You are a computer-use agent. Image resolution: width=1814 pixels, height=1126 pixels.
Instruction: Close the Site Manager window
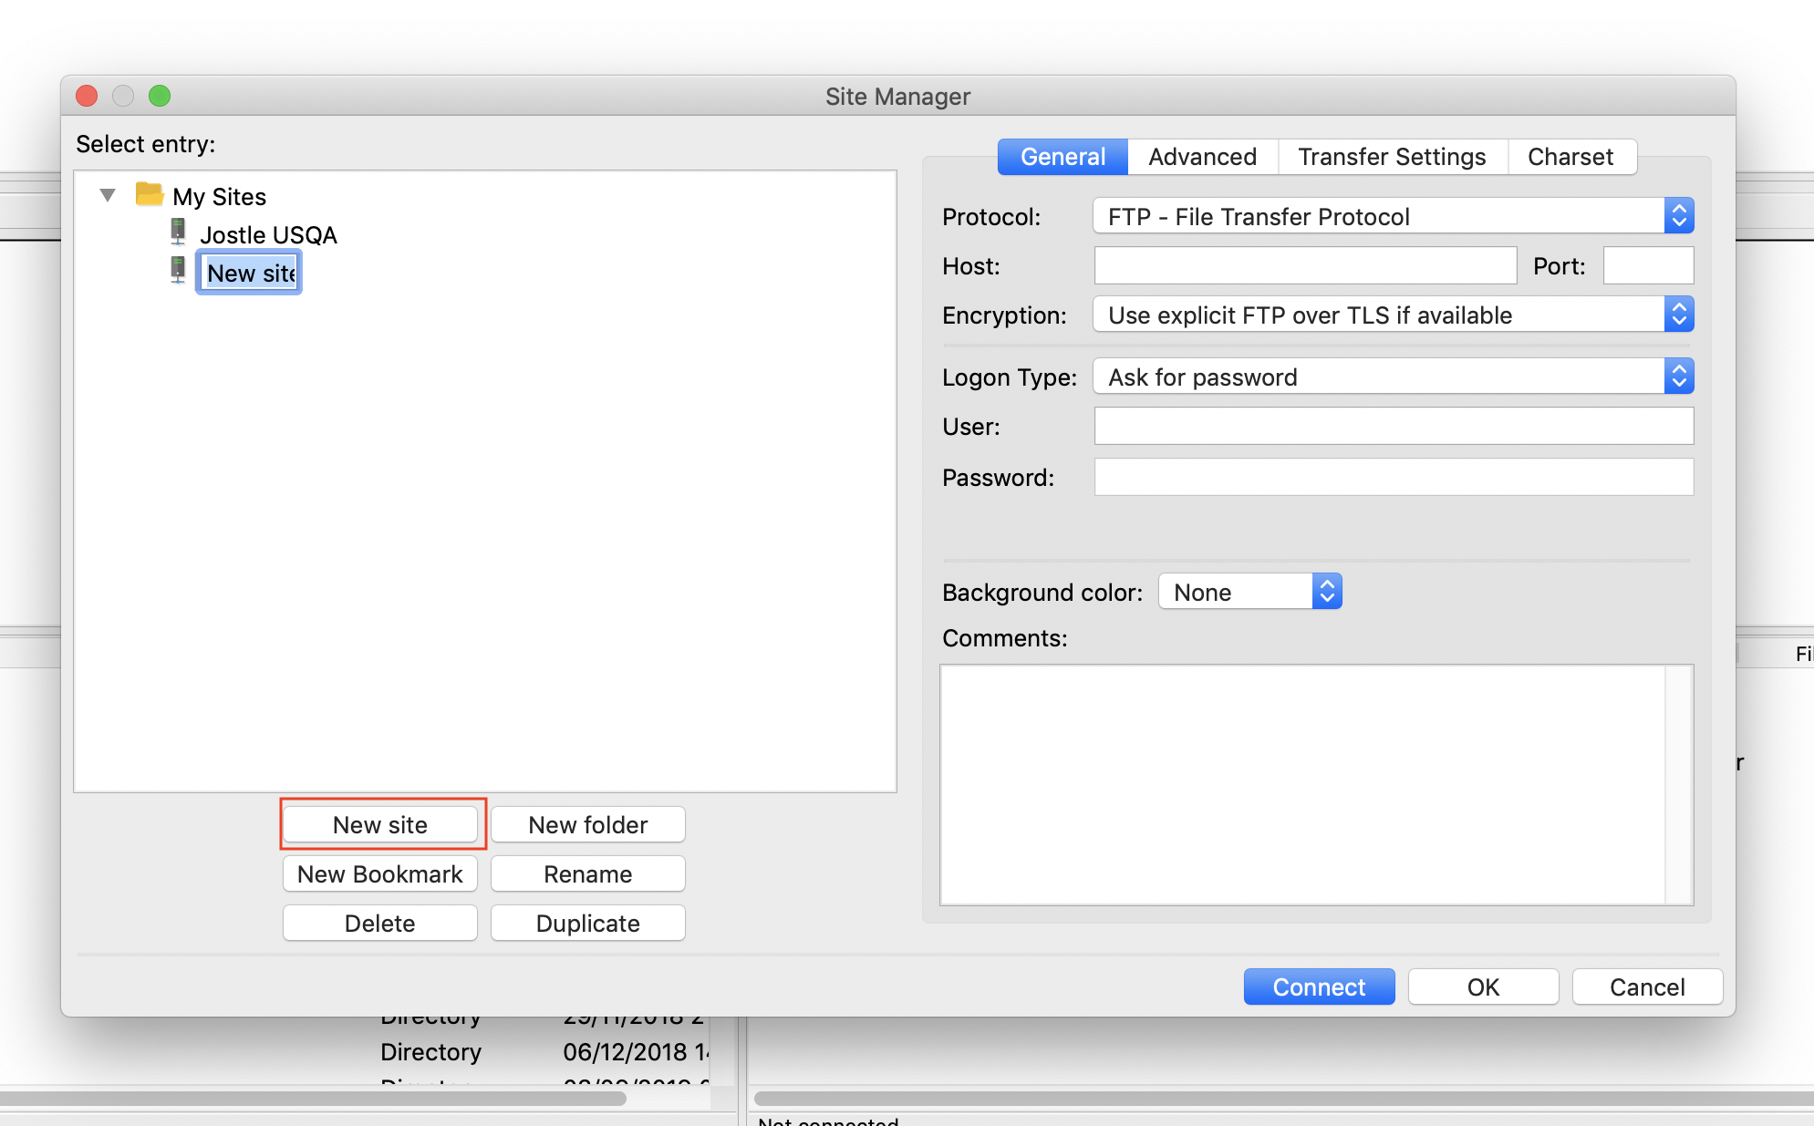pos(87,96)
